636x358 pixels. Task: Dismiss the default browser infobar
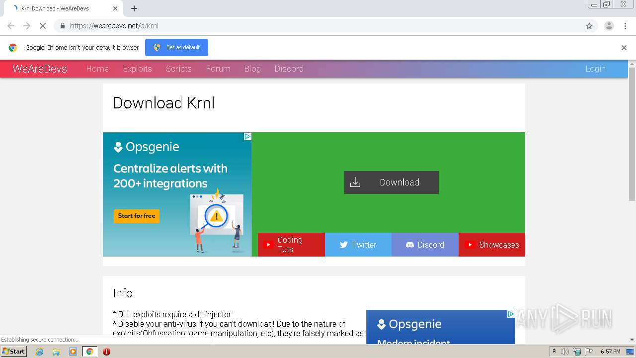pyautogui.click(x=624, y=48)
